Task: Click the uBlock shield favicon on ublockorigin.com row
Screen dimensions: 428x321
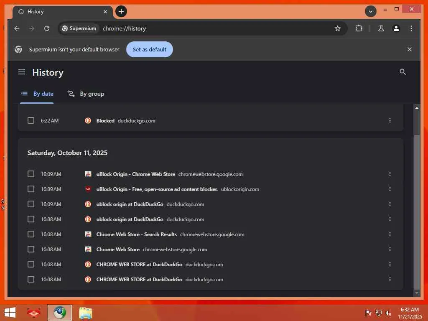Action: click(88, 189)
